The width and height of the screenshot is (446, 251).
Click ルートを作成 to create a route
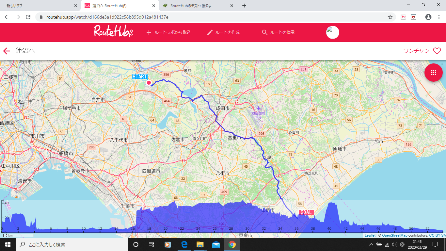pos(223,32)
